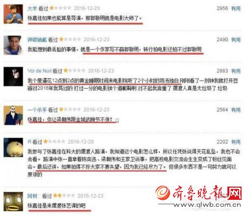Open the profile of username 大米
This screenshot has width=245, height=216.
tap(32, 8)
